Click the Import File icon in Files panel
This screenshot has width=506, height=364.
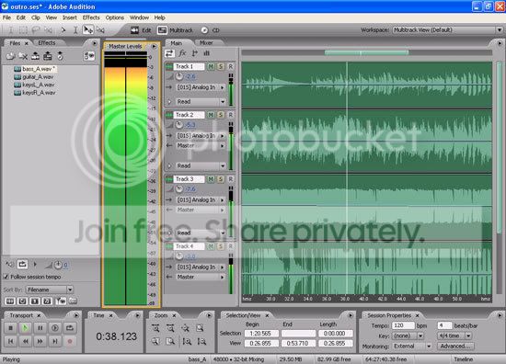click(x=10, y=56)
